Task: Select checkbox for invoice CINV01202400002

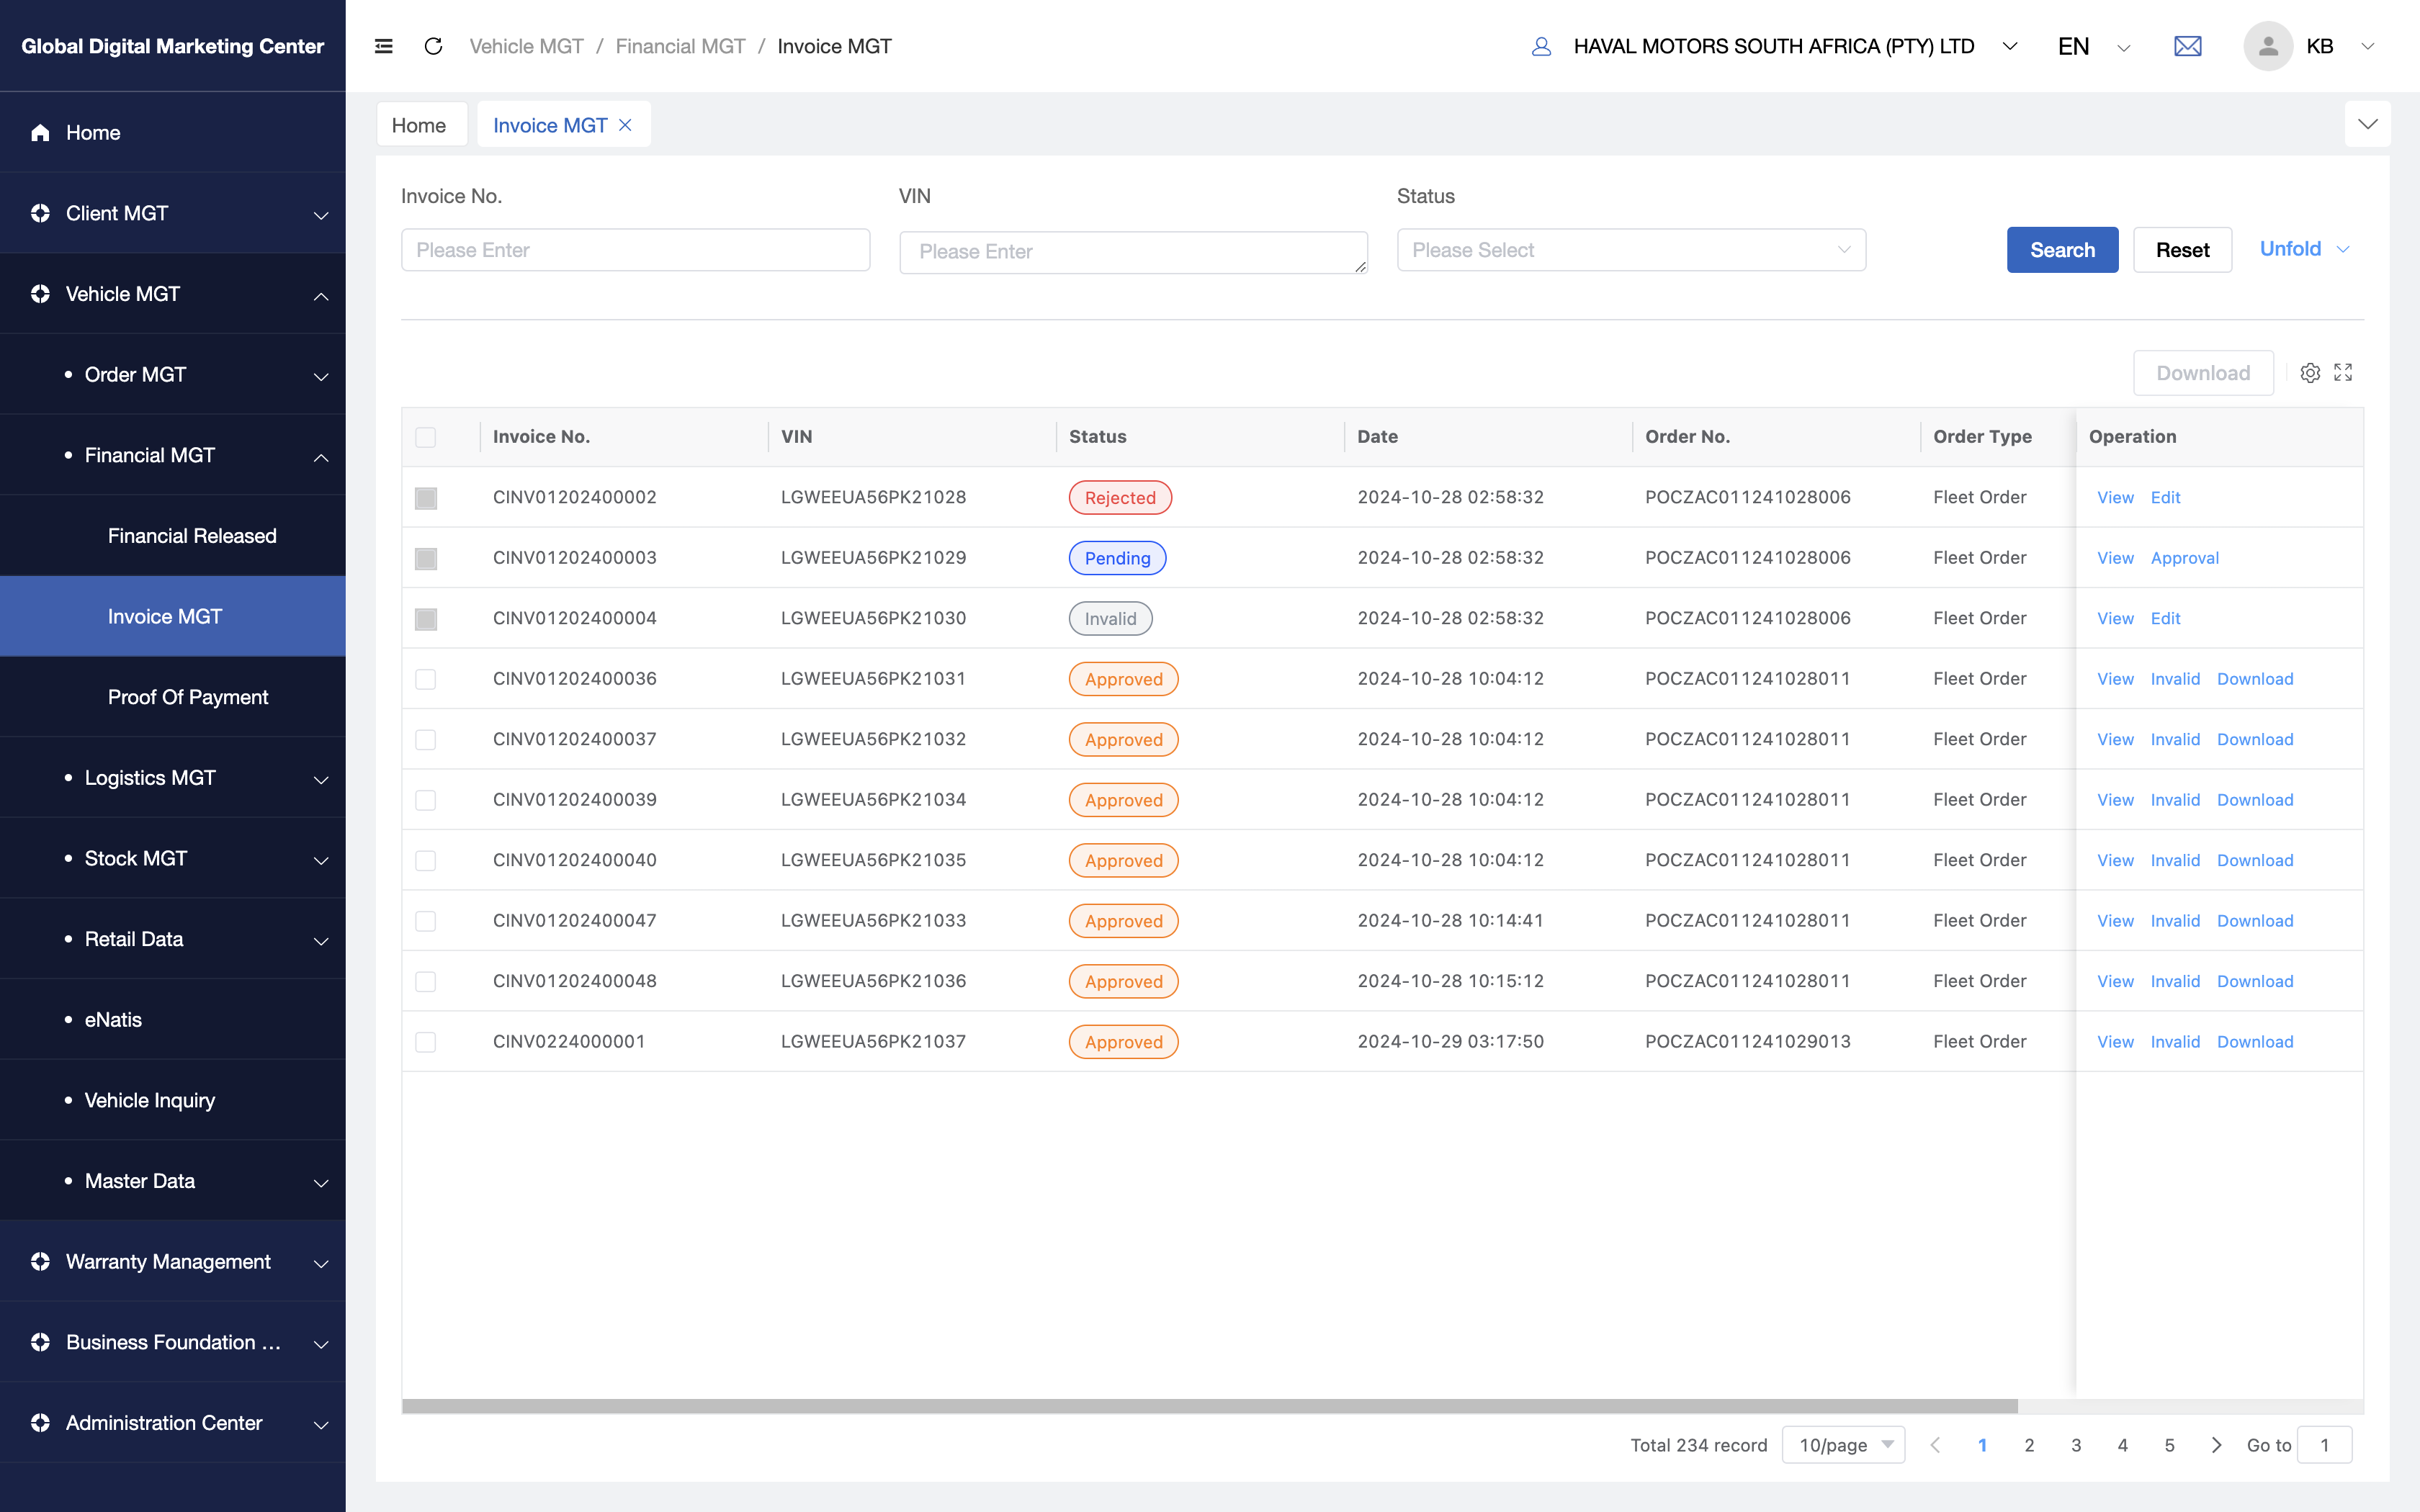Action: click(x=426, y=498)
